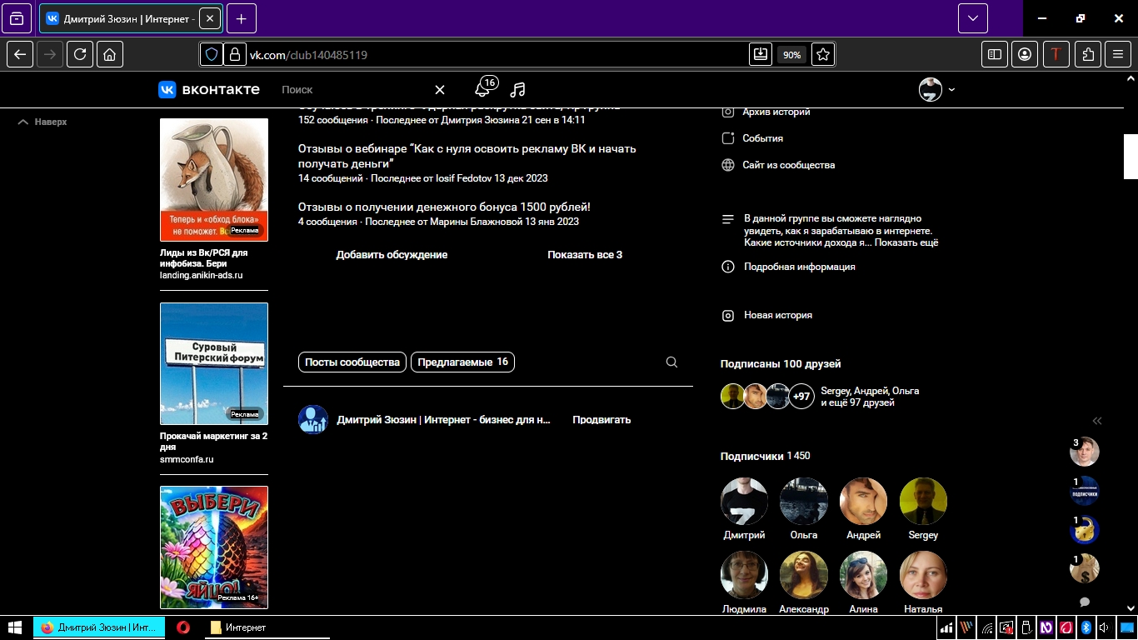
Task: Open Windows Start menu
Action: (x=15, y=627)
